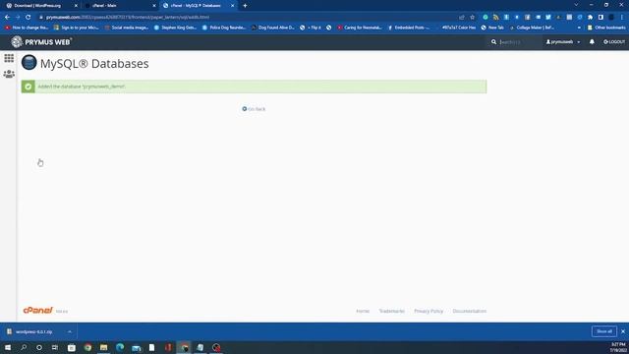Expand the prymusweb user dropdown
629x354 pixels.
click(563, 41)
